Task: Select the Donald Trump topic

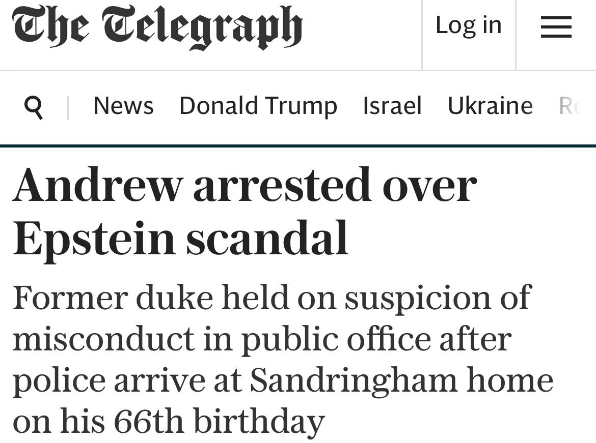Action: pos(258,106)
